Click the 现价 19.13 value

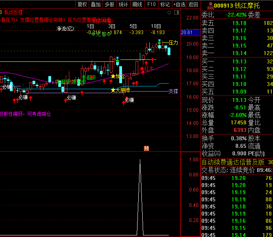tap(239, 100)
